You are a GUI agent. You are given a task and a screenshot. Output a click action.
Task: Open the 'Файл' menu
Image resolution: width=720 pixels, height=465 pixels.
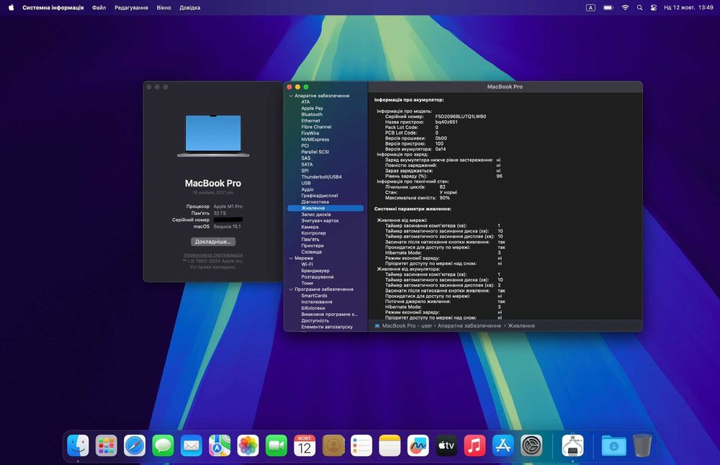click(x=99, y=7)
